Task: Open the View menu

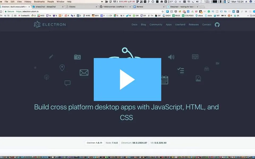Action: (19, 2)
